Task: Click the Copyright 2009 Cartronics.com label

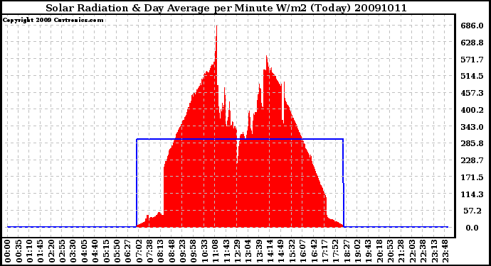Action: [53, 20]
